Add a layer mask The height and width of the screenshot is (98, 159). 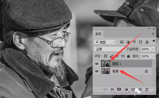(119, 89)
